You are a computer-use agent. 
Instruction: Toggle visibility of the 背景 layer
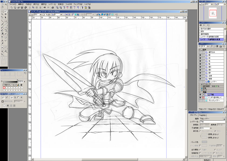(x=200, y=79)
